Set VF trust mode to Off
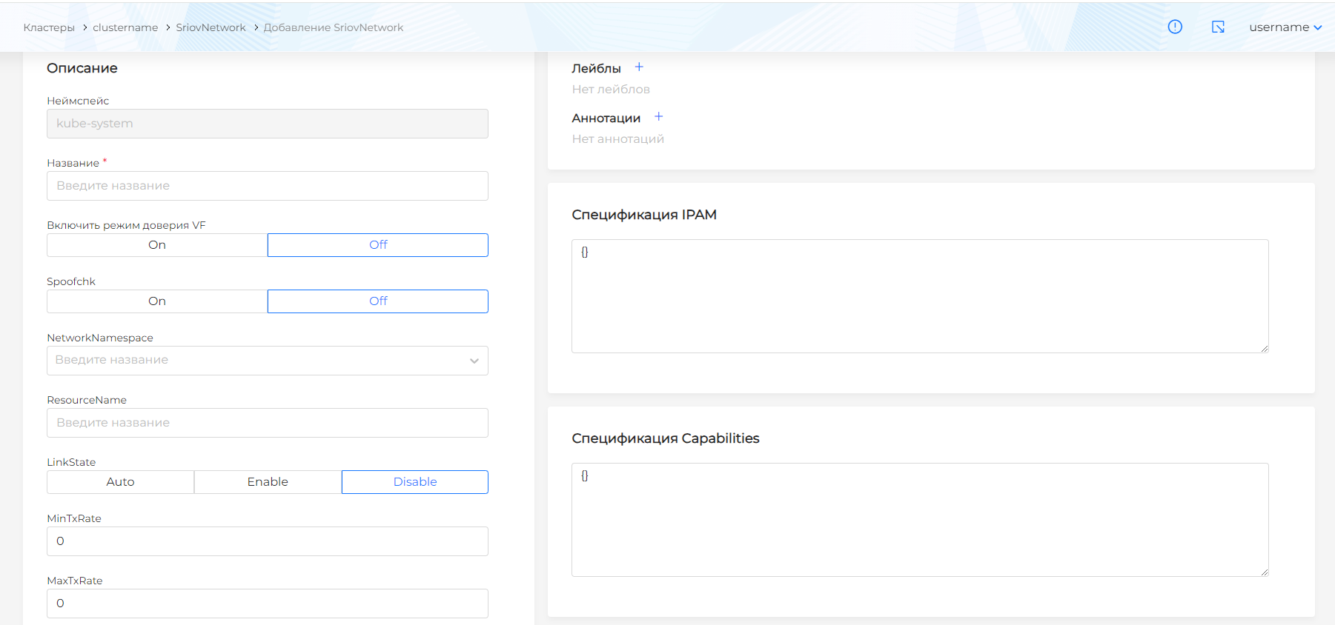This screenshot has width=1335, height=625. (x=378, y=245)
